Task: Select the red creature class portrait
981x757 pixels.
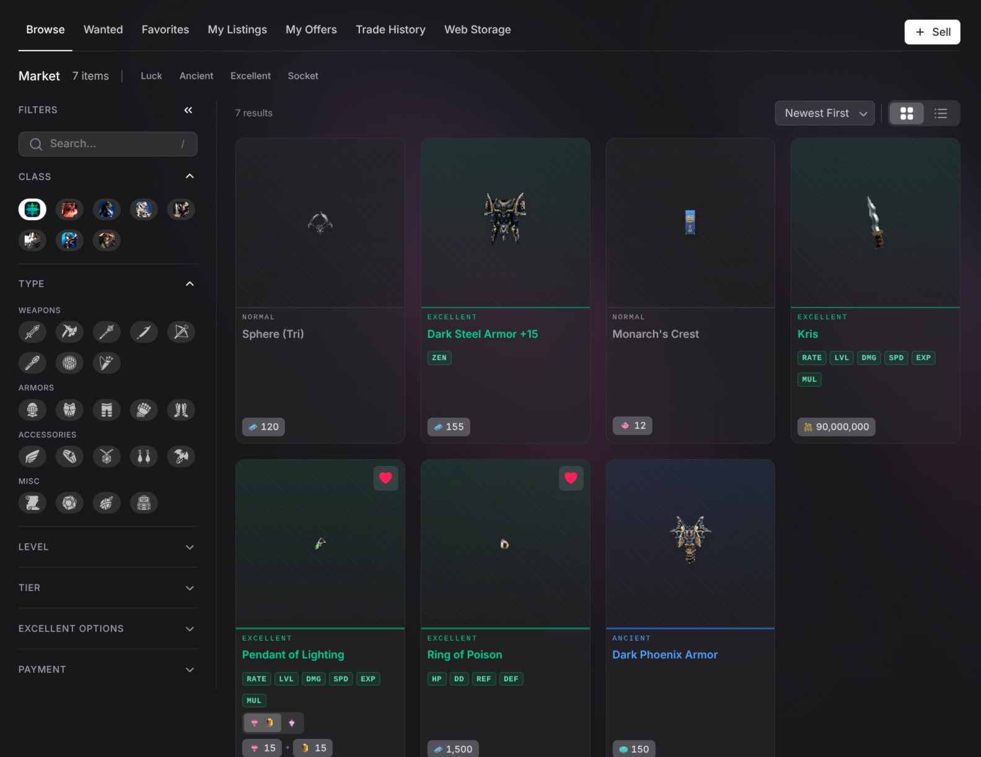Action: coord(69,209)
